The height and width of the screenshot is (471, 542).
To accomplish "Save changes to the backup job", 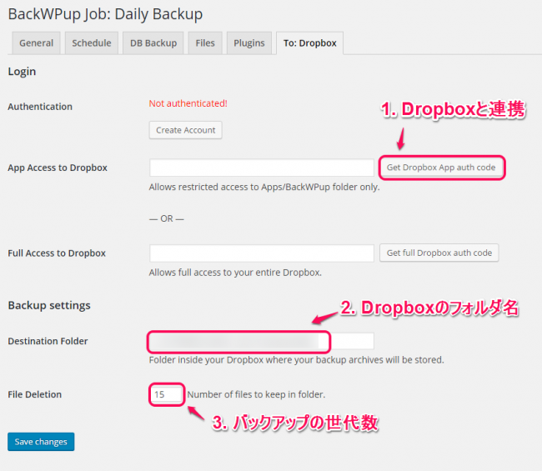I will coord(41,442).
